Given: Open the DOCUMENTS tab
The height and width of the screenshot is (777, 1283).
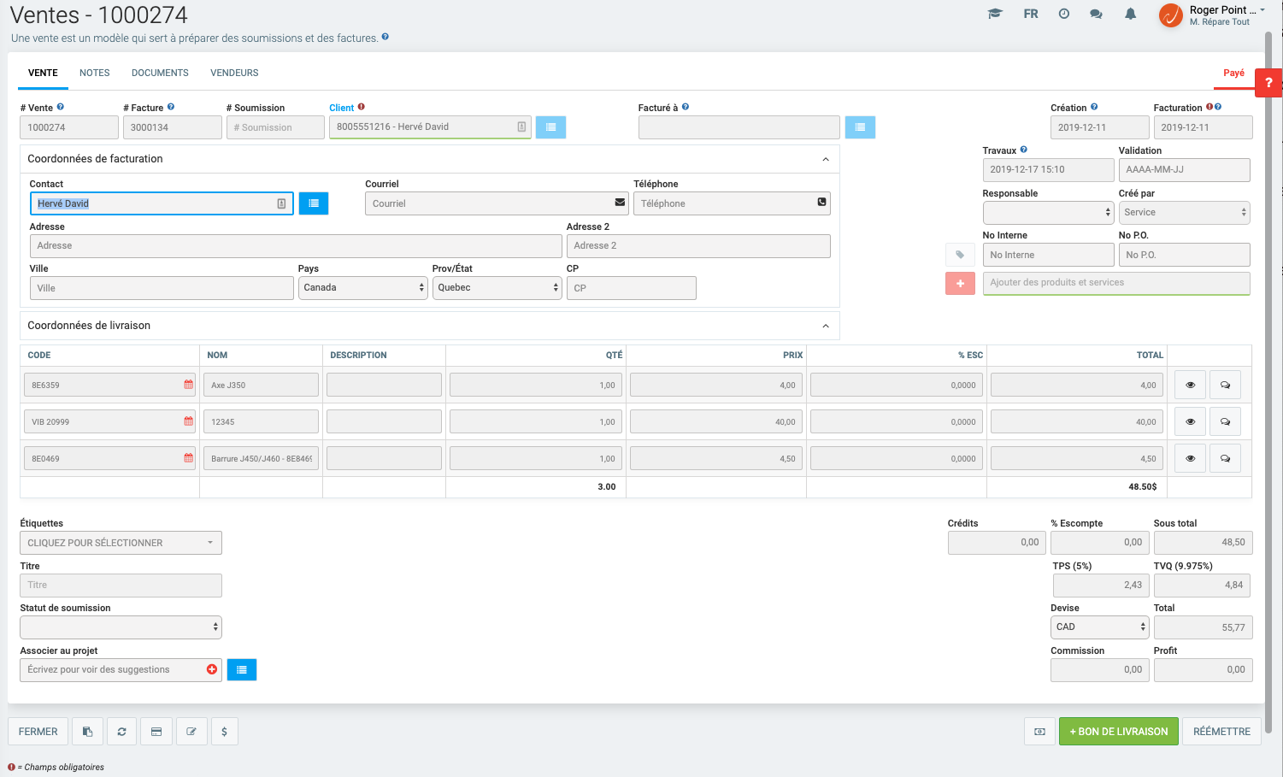Looking at the screenshot, I should 160,73.
